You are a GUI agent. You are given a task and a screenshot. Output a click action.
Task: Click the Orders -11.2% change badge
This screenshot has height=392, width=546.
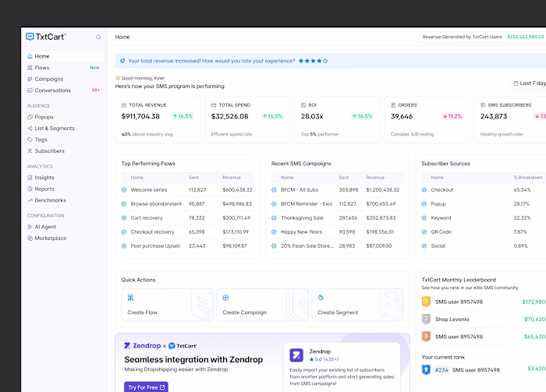coord(452,116)
